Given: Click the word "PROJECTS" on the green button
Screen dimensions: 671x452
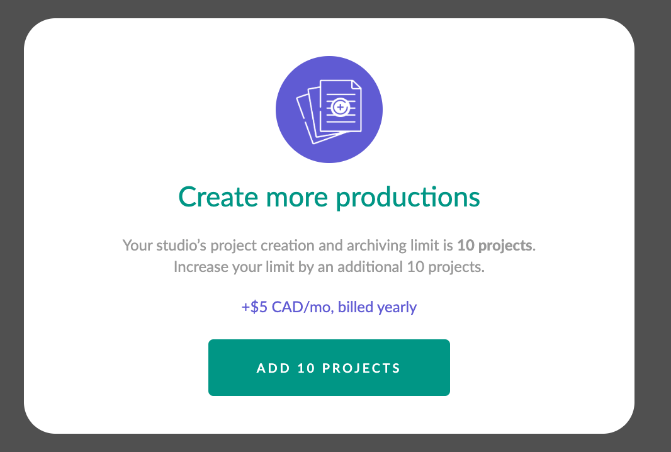Looking at the screenshot, I should tap(361, 368).
